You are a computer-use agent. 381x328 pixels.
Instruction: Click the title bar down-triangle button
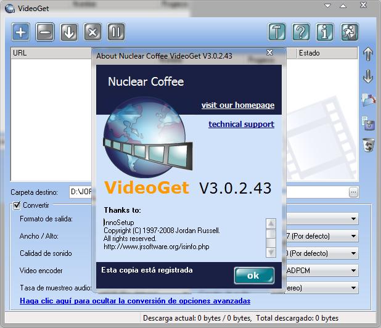(x=328, y=6)
